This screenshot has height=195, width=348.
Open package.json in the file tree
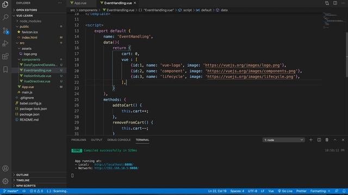[x=29, y=114]
